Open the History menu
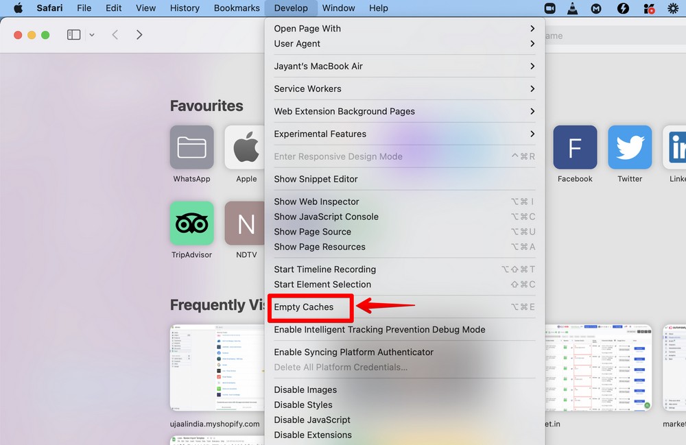The width and height of the screenshot is (686, 445). 185,8
